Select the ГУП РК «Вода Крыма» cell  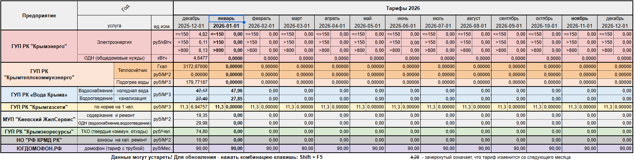pyautogui.click(x=39, y=95)
